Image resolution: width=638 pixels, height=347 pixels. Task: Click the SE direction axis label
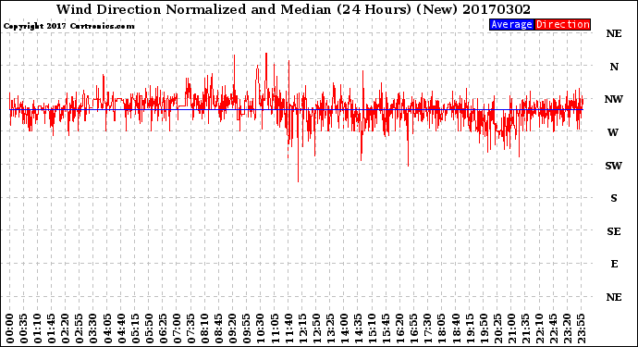[x=614, y=231]
